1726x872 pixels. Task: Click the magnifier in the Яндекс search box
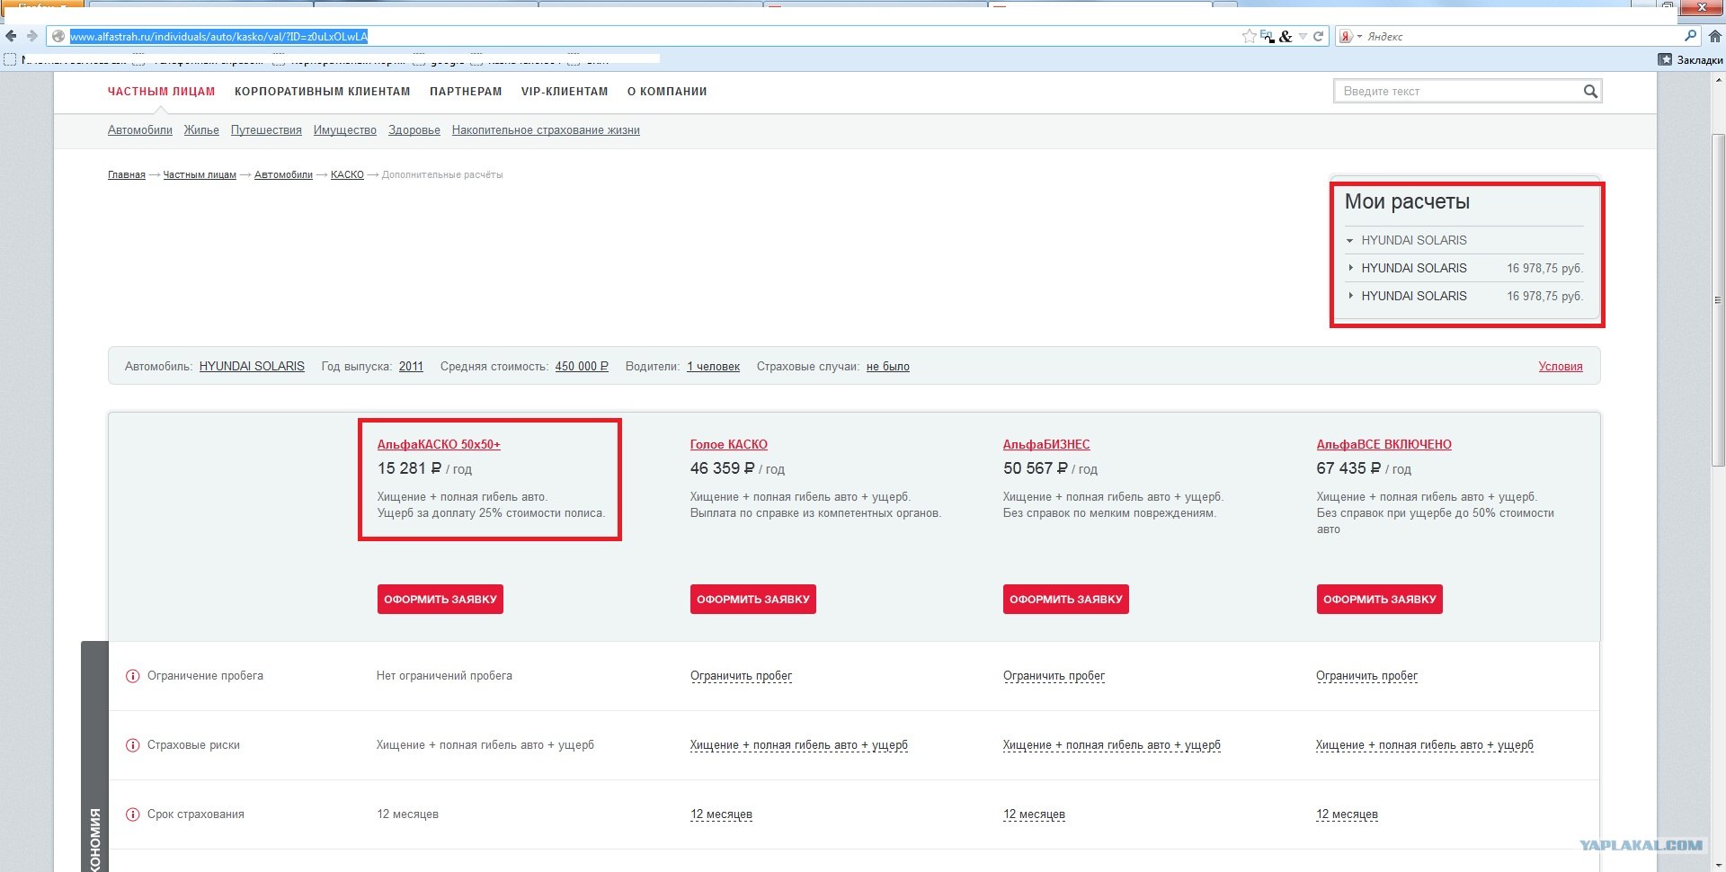pos(1690,36)
